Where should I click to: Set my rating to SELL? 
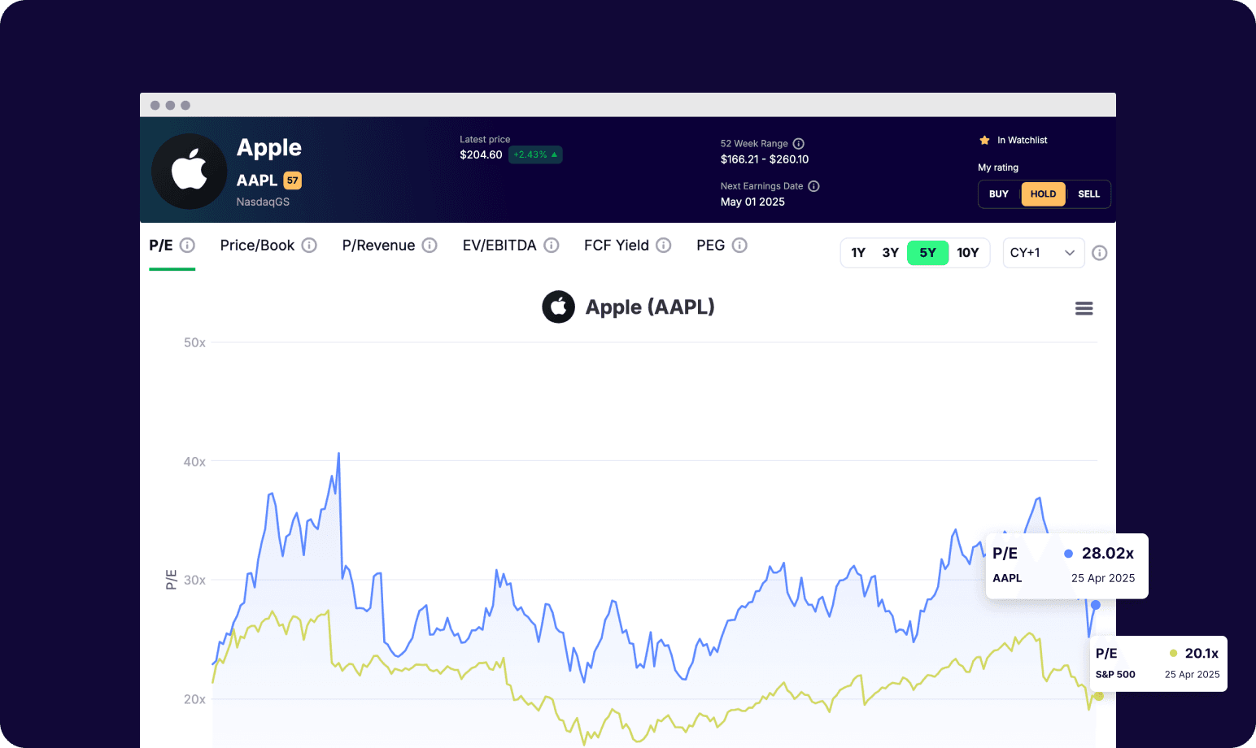tap(1088, 194)
